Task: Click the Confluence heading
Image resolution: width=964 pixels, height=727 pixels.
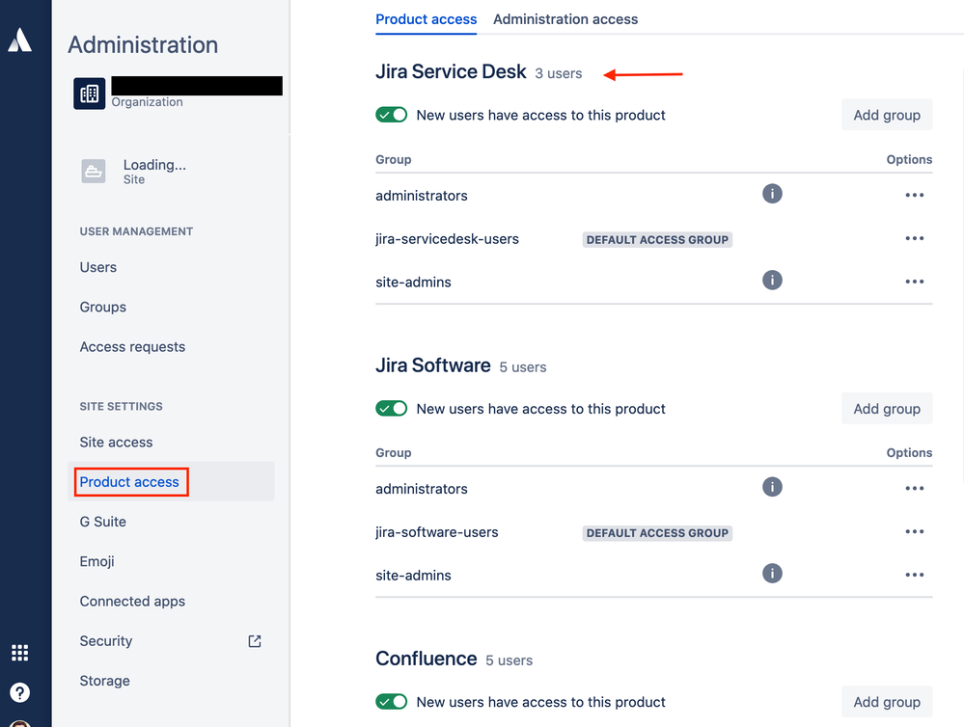Action: [x=427, y=659]
